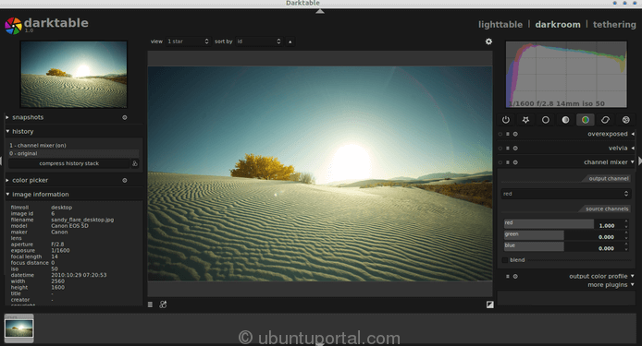Switch to tethering view

pyautogui.click(x=614, y=25)
